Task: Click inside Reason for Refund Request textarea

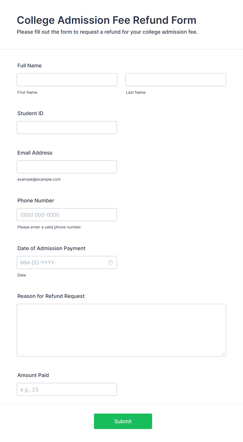Action: pos(121,330)
